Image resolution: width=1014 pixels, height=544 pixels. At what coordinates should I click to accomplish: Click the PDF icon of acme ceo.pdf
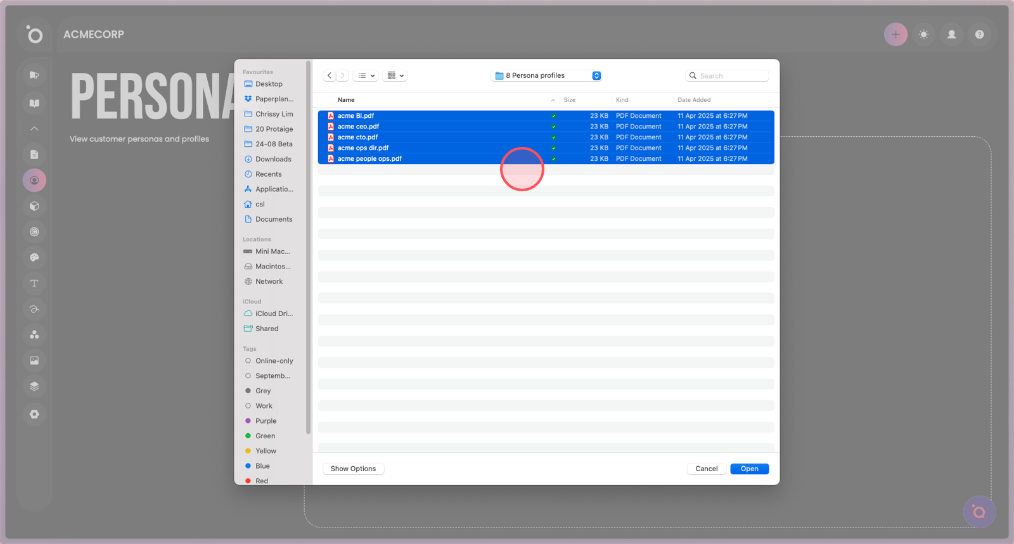331,127
